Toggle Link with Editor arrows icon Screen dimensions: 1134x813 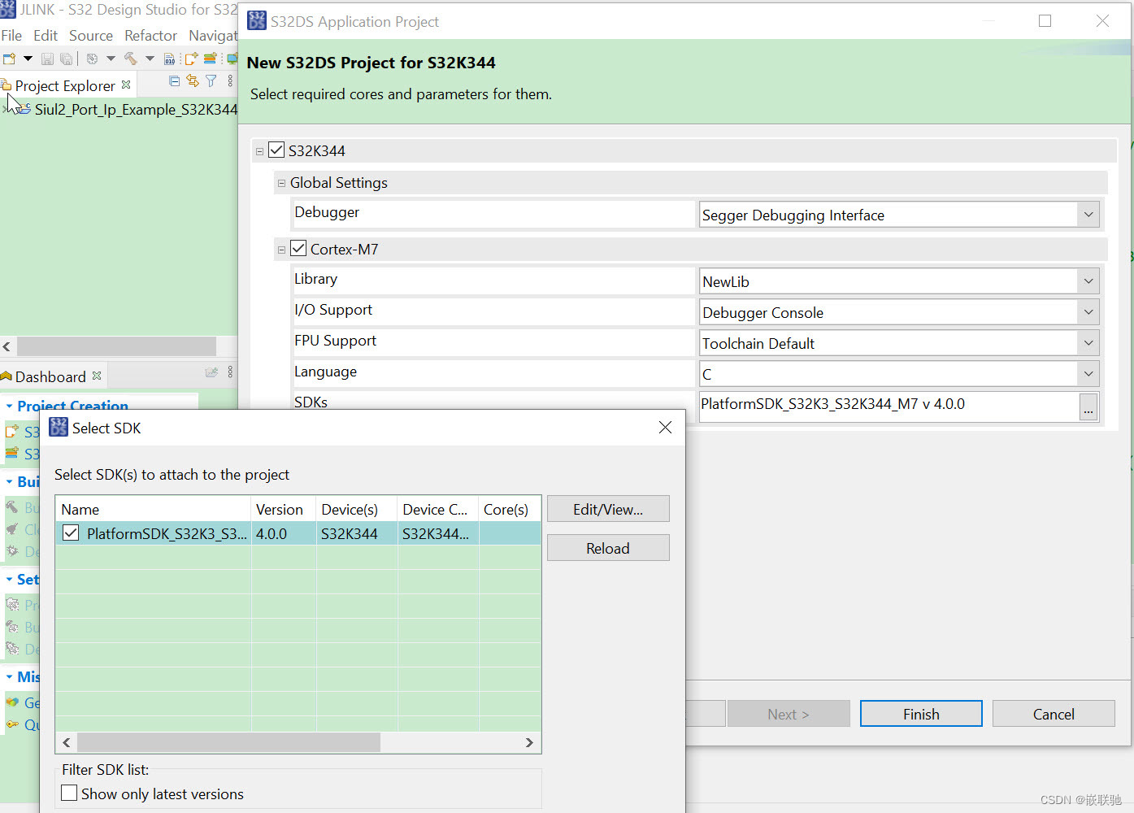[193, 80]
